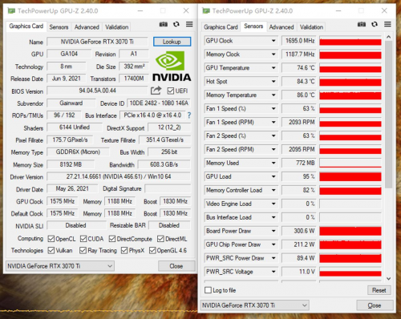The width and height of the screenshot is (401, 319).
Task: Open the Memory Temperature sensor dropdown
Action: pyautogui.click(x=273, y=95)
